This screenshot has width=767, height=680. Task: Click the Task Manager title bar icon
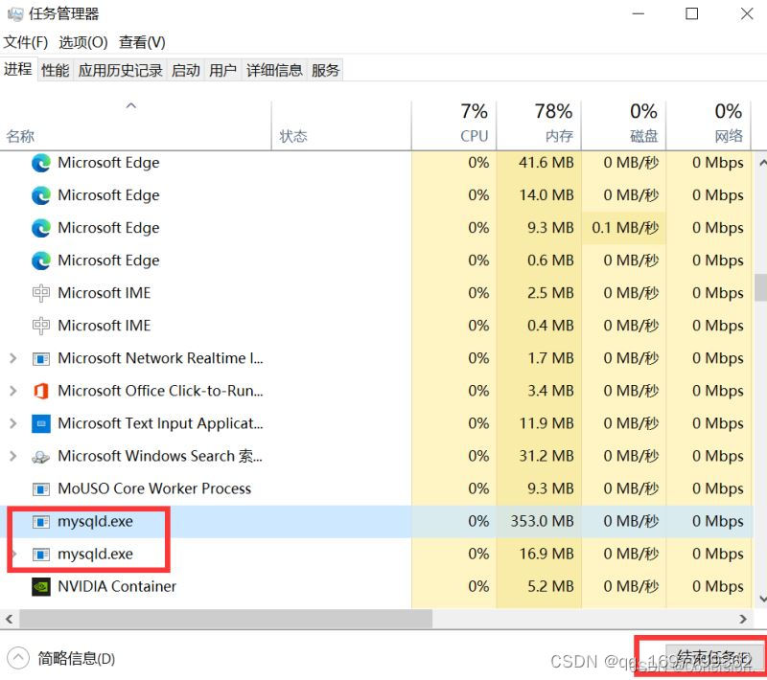click(15, 13)
